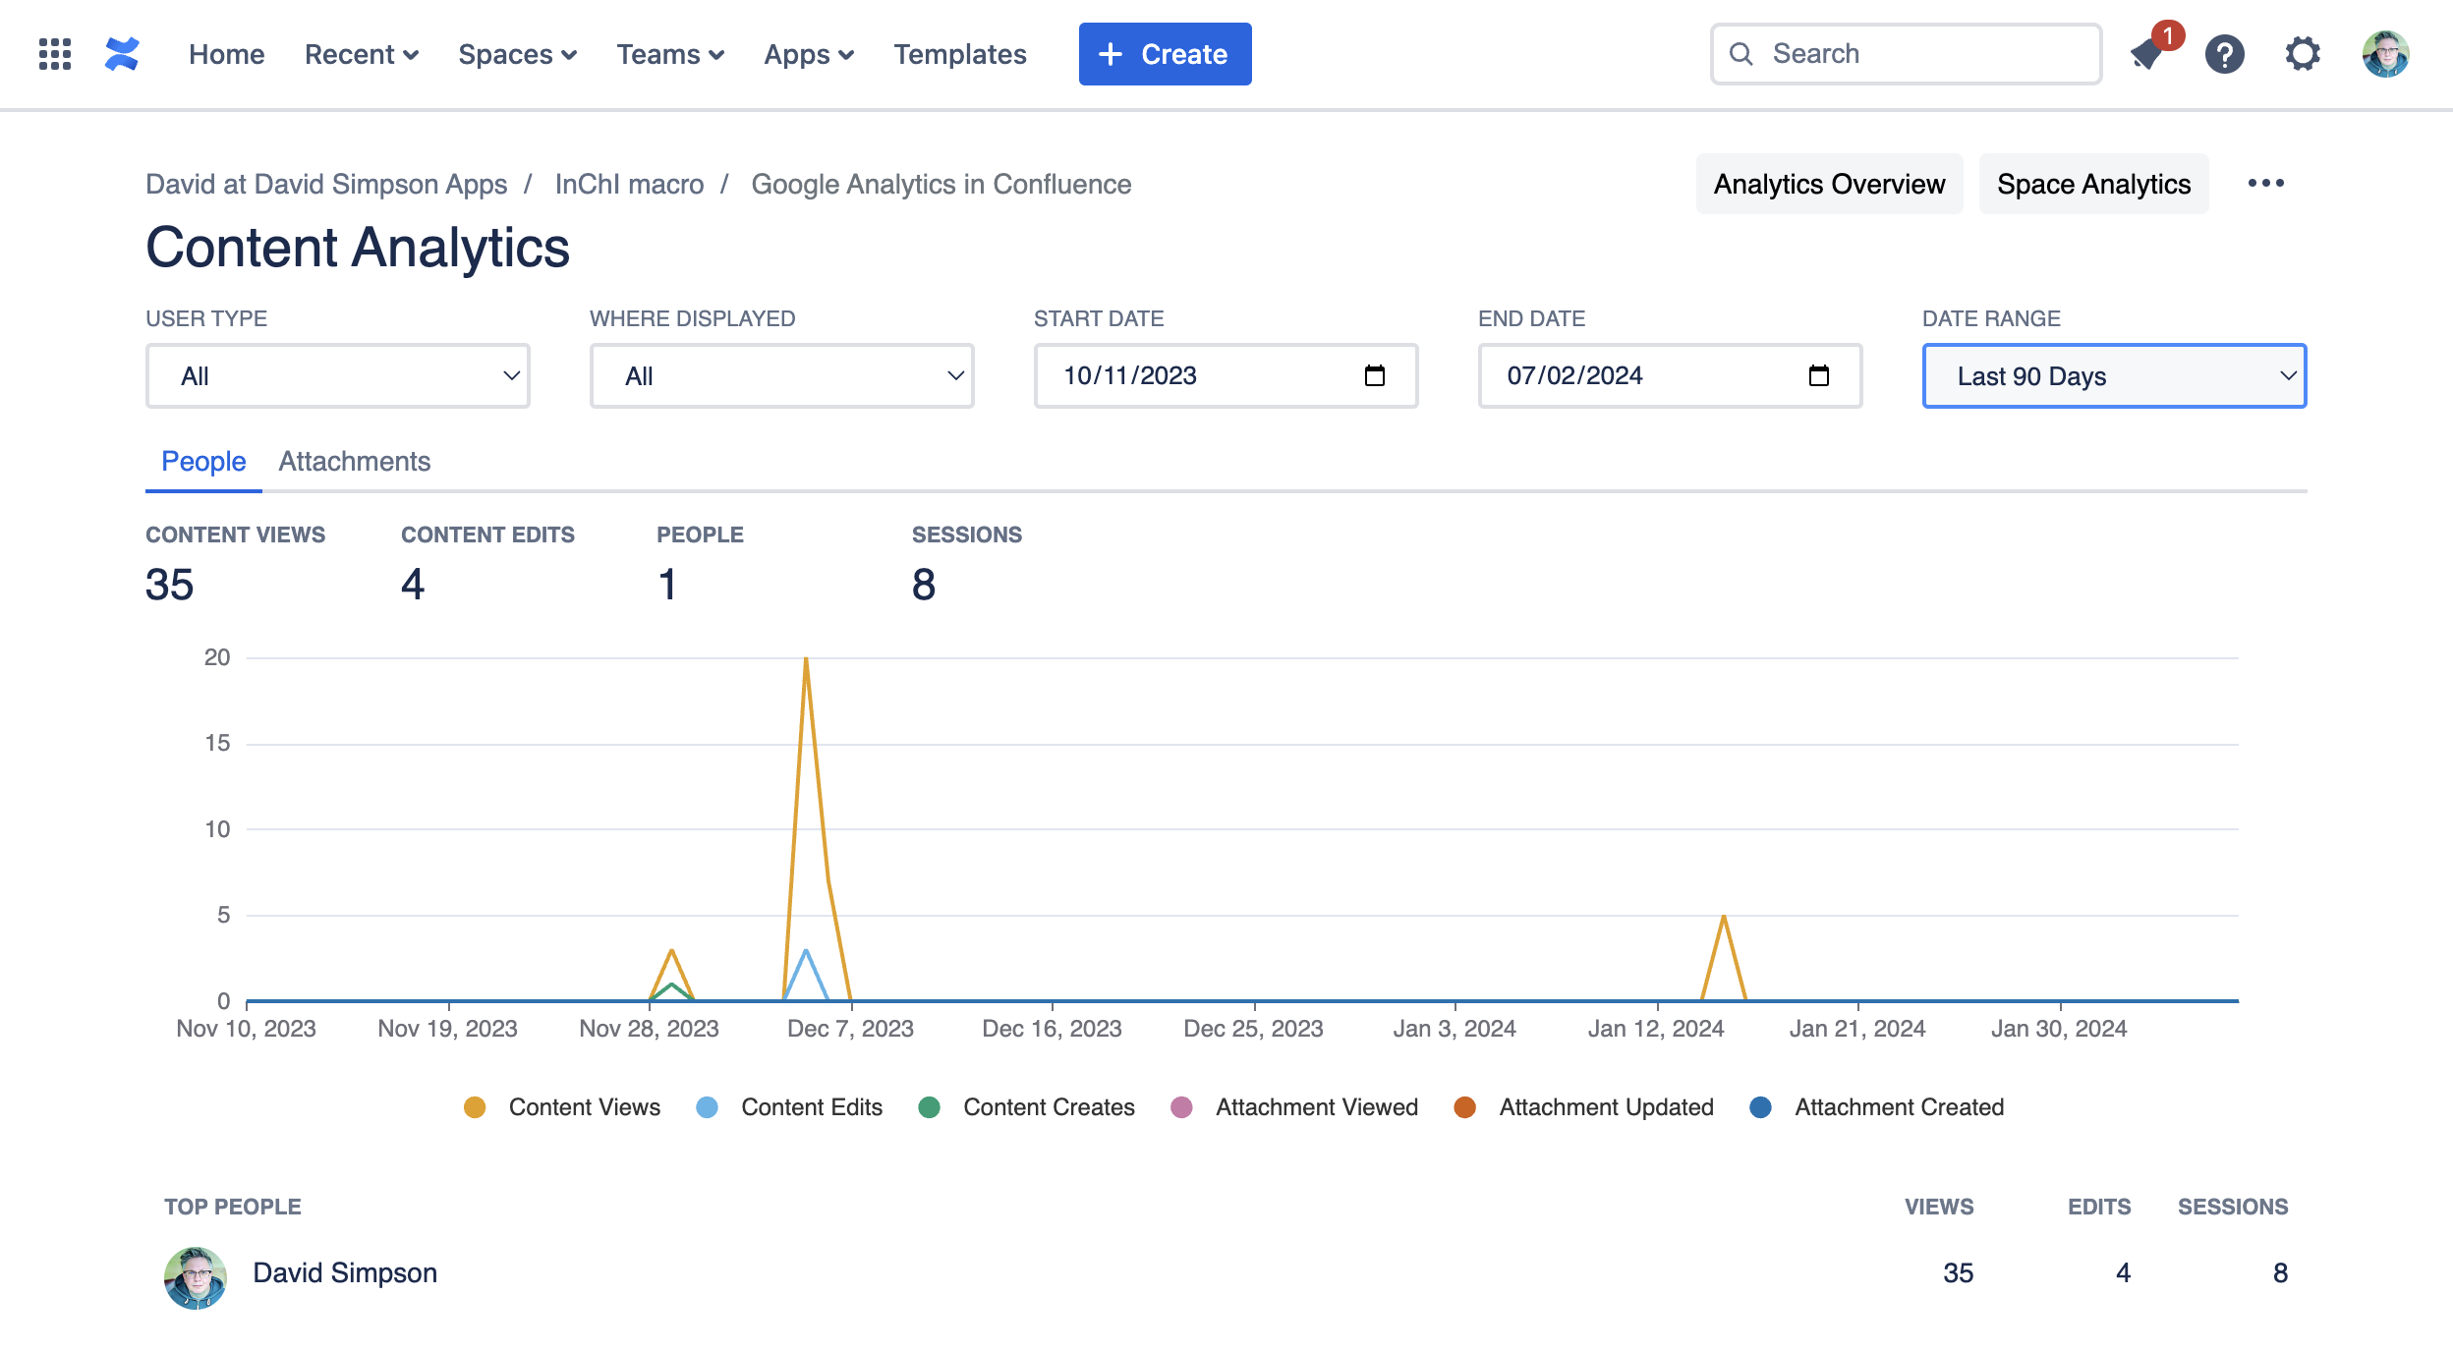Switch to the Attachments tab
The image size is (2453, 1352).
pos(355,462)
